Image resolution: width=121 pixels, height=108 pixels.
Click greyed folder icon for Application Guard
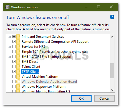(18, 82)
